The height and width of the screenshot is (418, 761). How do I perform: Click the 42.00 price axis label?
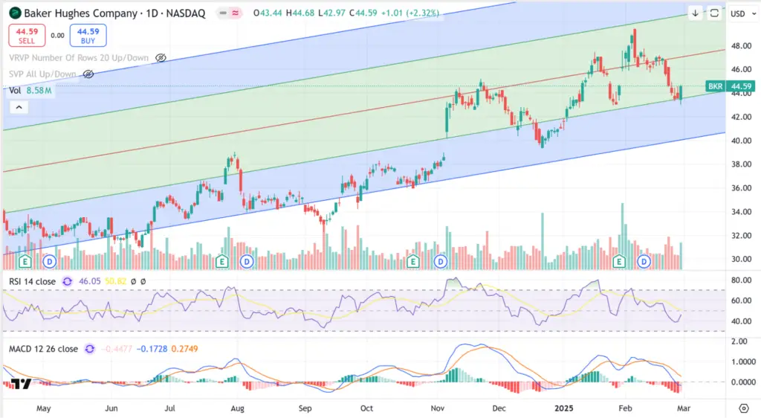[741, 117]
